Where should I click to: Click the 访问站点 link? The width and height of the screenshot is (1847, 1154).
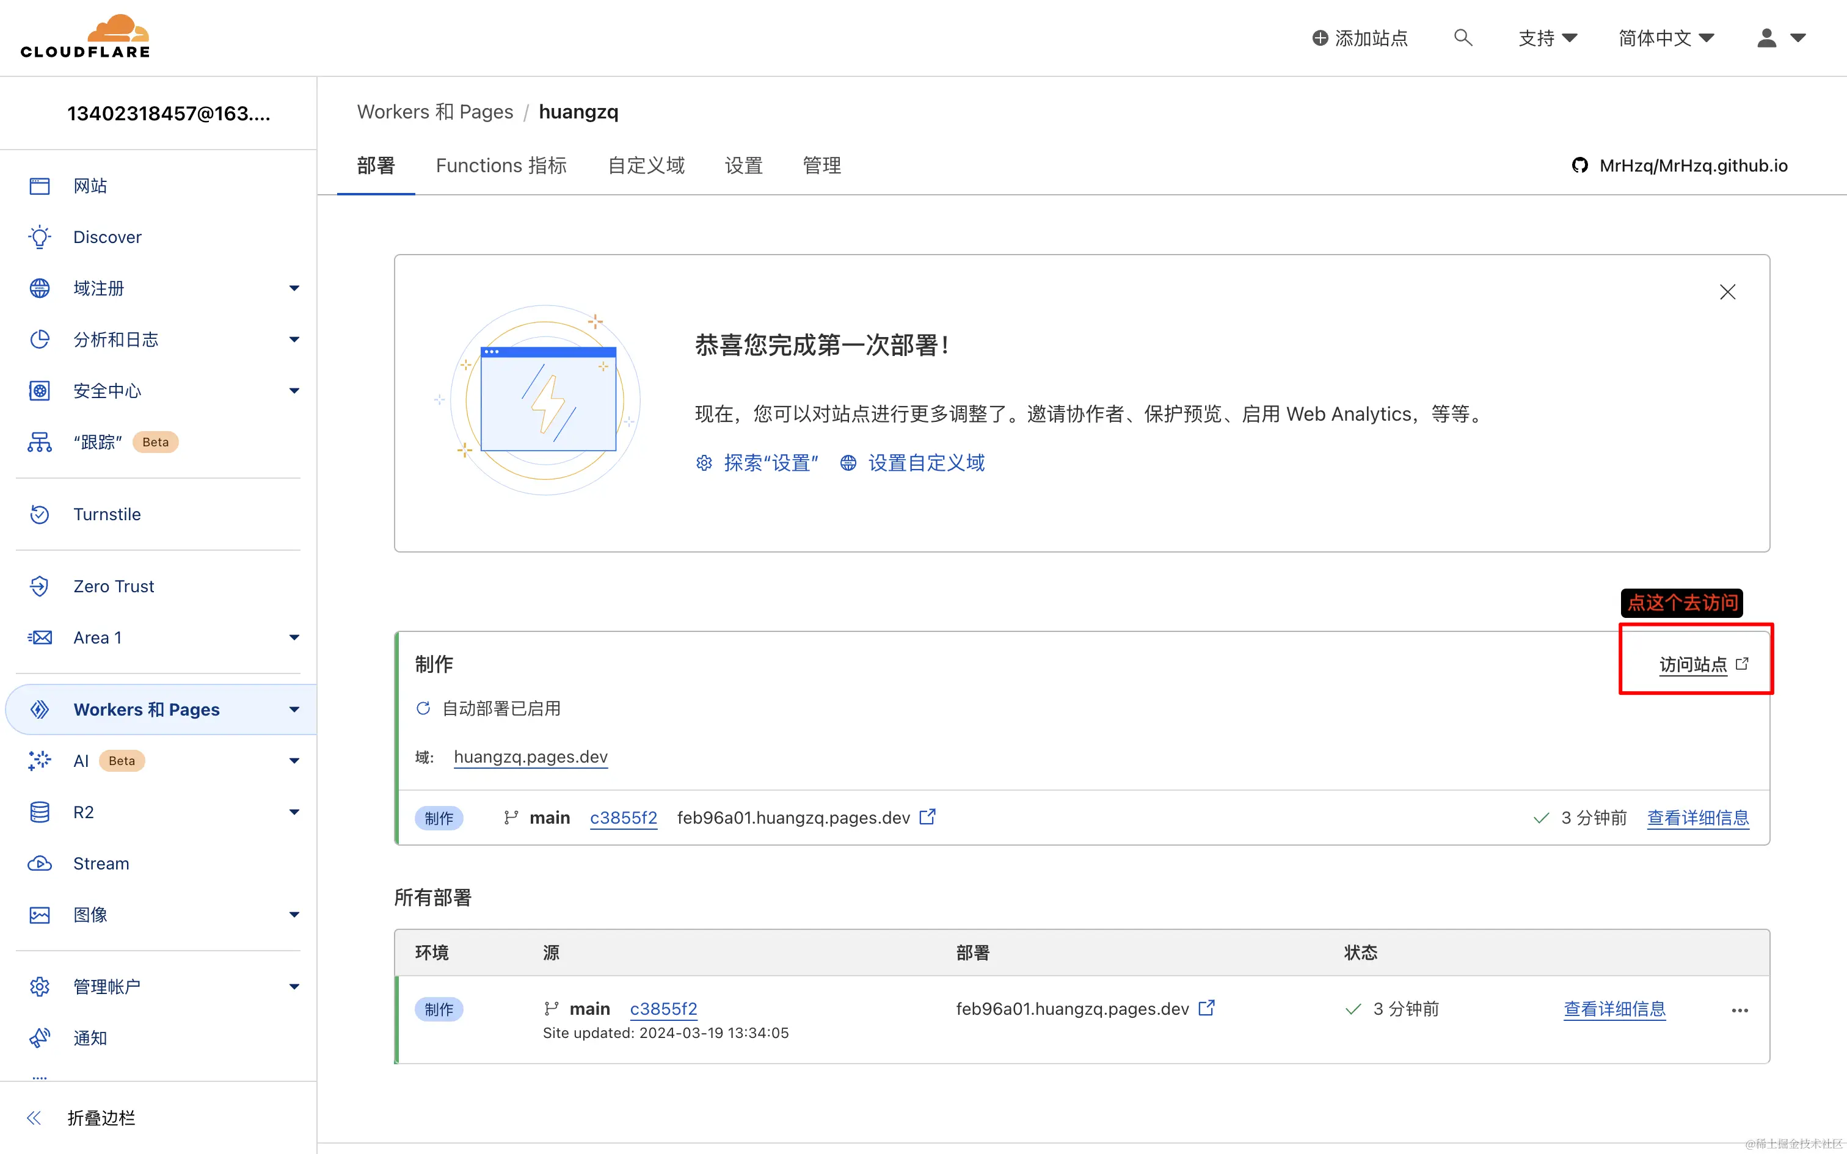click(1693, 664)
